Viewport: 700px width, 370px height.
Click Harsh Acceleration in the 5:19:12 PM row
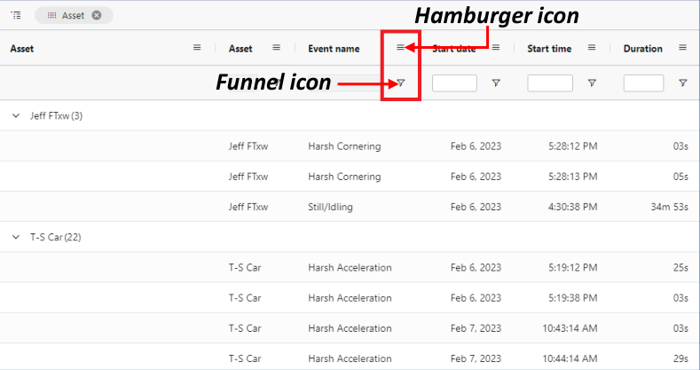pos(350,268)
